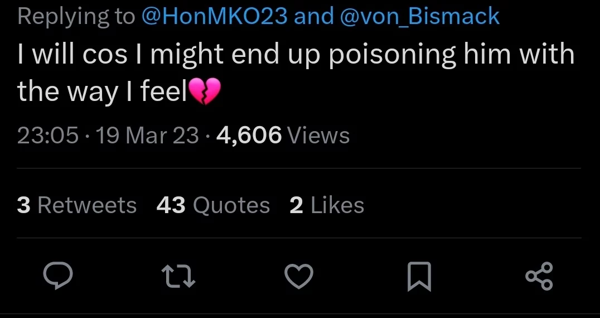This screenshot has width=600, height=318.
Task: Click the 19 Mar 23 date
Action: pos(147,136)
